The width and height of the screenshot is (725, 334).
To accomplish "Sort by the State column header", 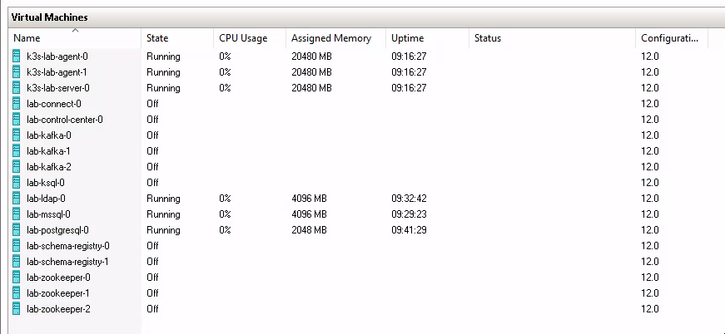I will coord(157,38).
